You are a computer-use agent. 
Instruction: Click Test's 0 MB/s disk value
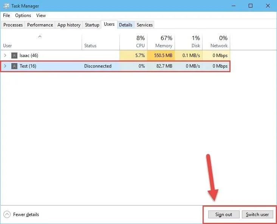pyautogui.click(x=193, y=66)
